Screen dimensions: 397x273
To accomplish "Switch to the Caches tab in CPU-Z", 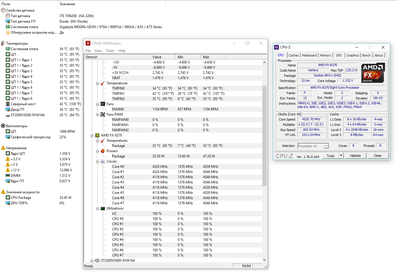I will pyautogui.click(x=294, y=55).
